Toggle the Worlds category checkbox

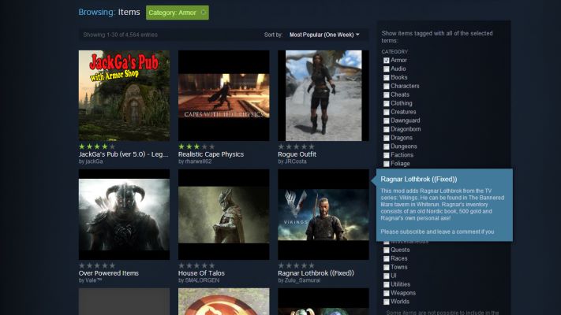click(386, 302)
